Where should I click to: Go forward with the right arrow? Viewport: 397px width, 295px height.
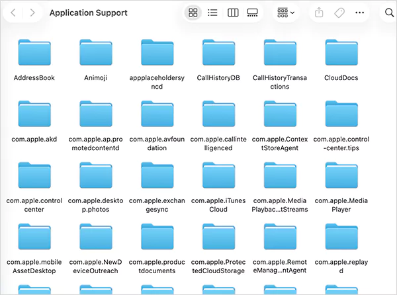(x=32, y=13)
